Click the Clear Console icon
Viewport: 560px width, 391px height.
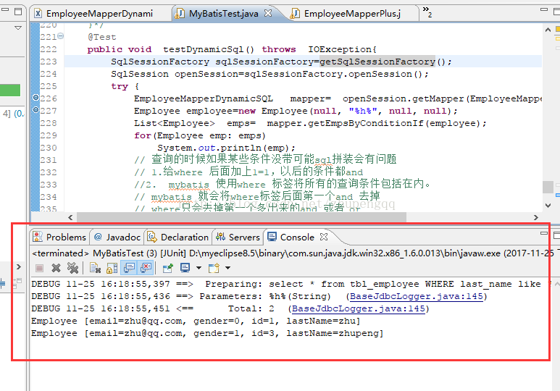coord(95,268)
